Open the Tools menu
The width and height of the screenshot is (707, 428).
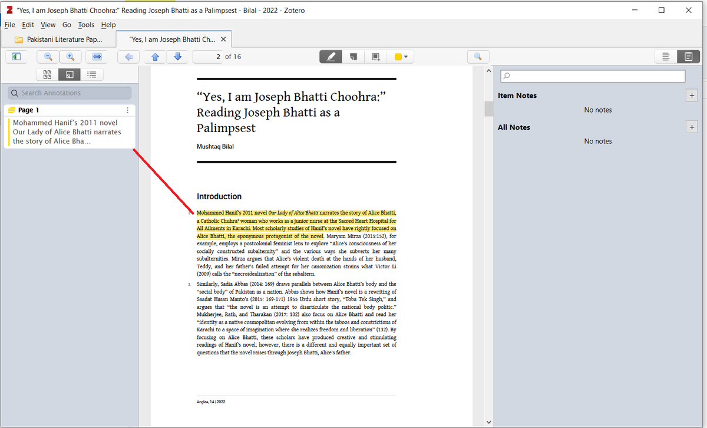(x=86, y=25)
